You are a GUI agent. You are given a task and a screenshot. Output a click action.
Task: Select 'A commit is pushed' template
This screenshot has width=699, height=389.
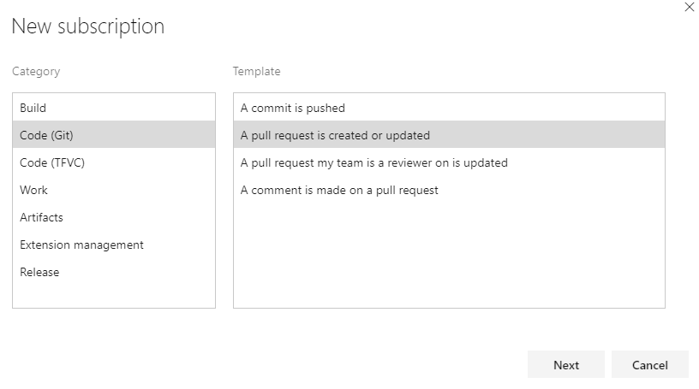tap(293, 109)
